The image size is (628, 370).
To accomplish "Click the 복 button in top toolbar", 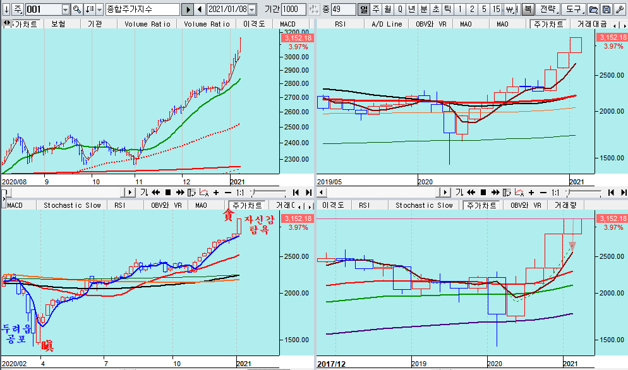I will 528,9.
